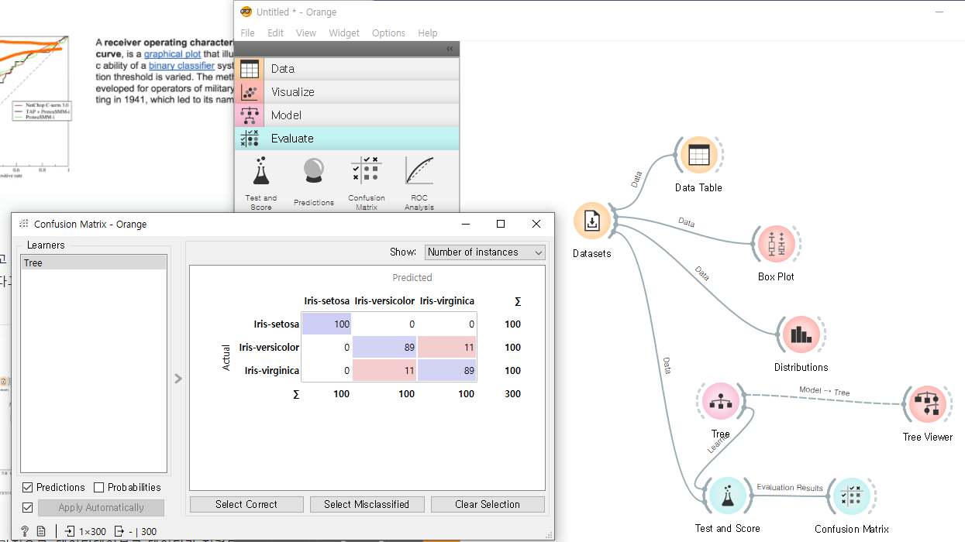965x542 pixels.
Task: Open the Options menu
Action: 388,33
